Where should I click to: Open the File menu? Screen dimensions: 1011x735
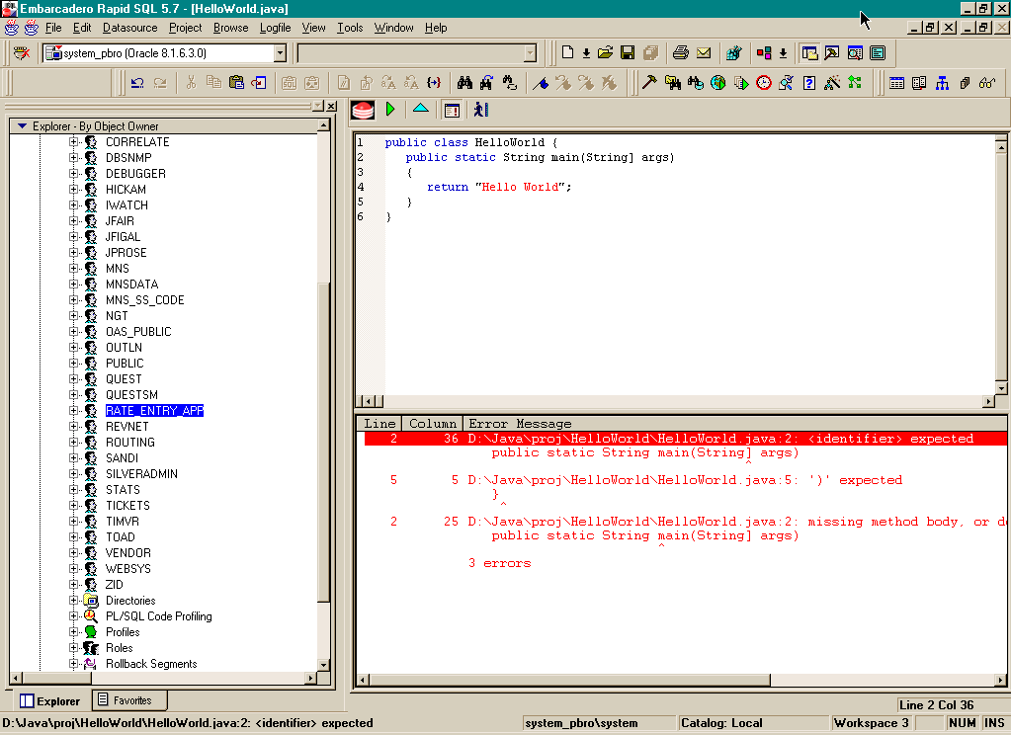point(53,28)
